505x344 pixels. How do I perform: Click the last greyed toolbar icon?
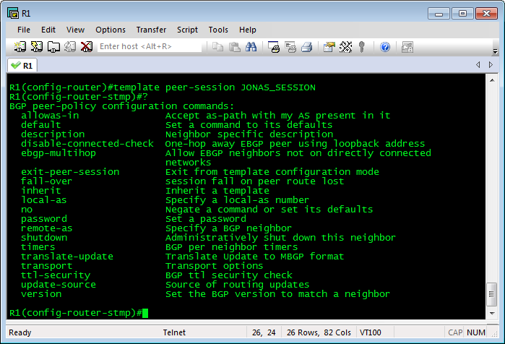coord(407,47)
